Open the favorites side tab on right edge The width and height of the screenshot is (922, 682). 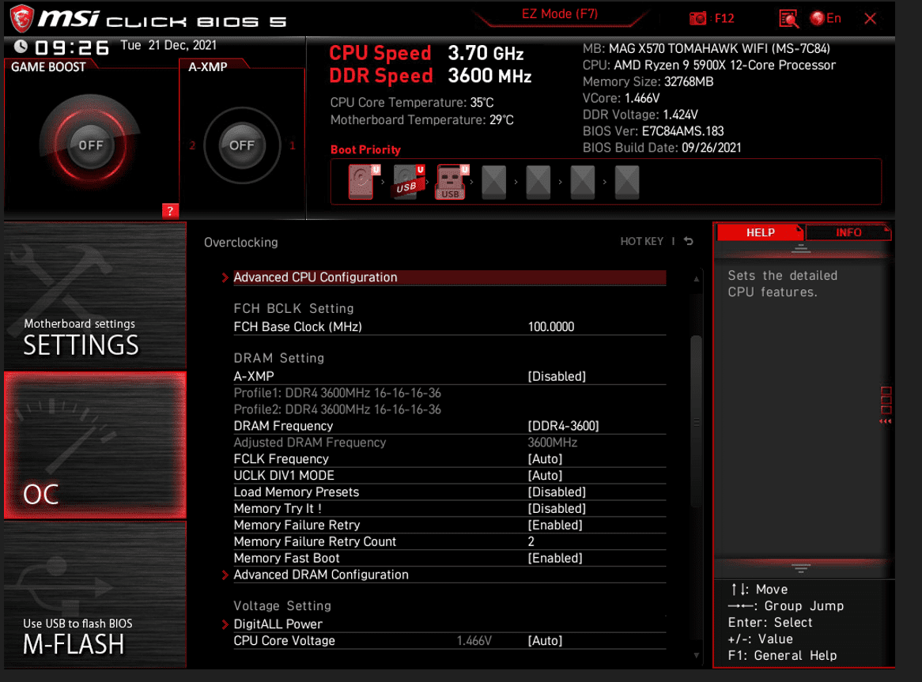[x=886, y=405]
